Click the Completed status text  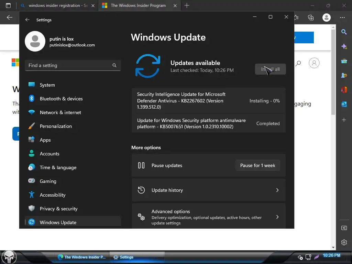268,123
